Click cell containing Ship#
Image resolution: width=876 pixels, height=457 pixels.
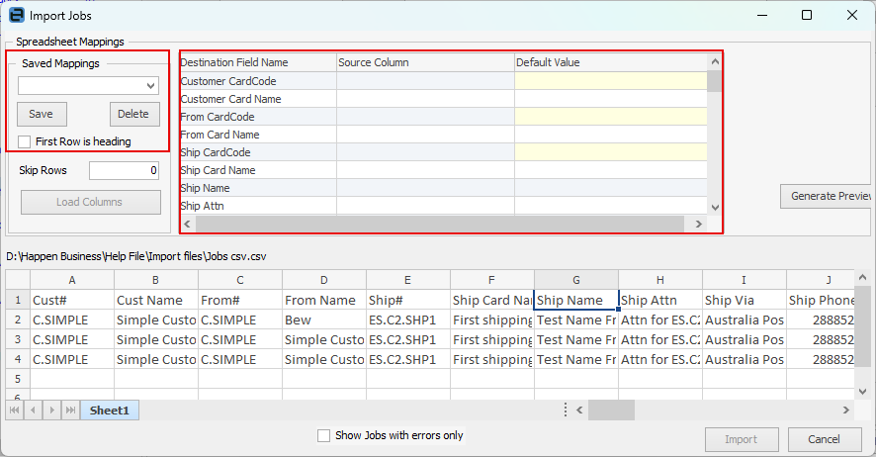[407, 300]
